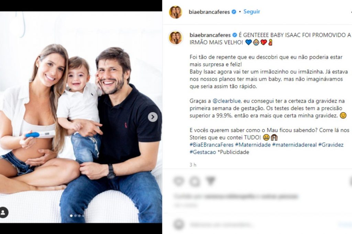The height and width of the screenshot is (234, 352).
Task: Click verified badge next to header username
Action: [234, 12]
